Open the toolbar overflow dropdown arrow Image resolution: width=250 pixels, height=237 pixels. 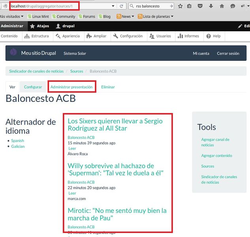(x=248, y=6)
